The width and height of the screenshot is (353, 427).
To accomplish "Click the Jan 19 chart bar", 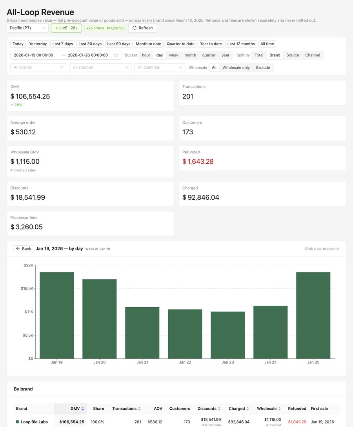I will tap(56, 316).
